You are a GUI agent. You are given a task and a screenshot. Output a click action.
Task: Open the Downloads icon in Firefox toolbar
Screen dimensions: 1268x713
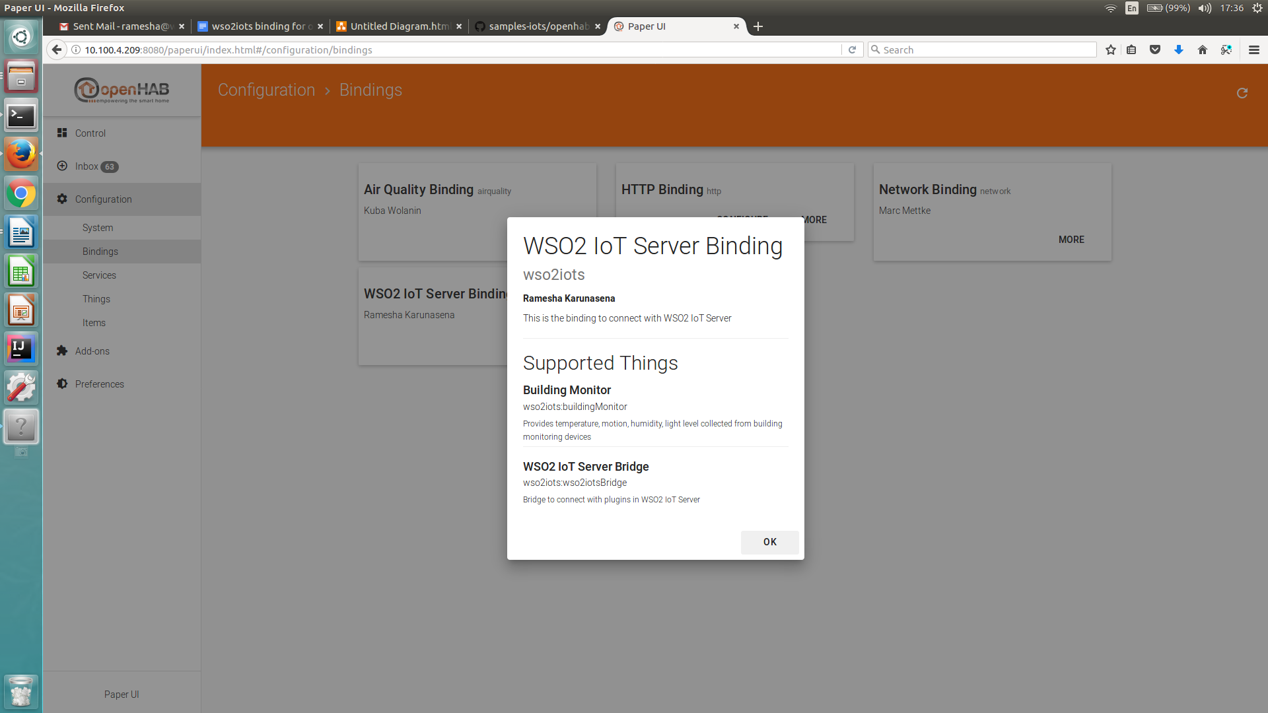click(1179, 50)
